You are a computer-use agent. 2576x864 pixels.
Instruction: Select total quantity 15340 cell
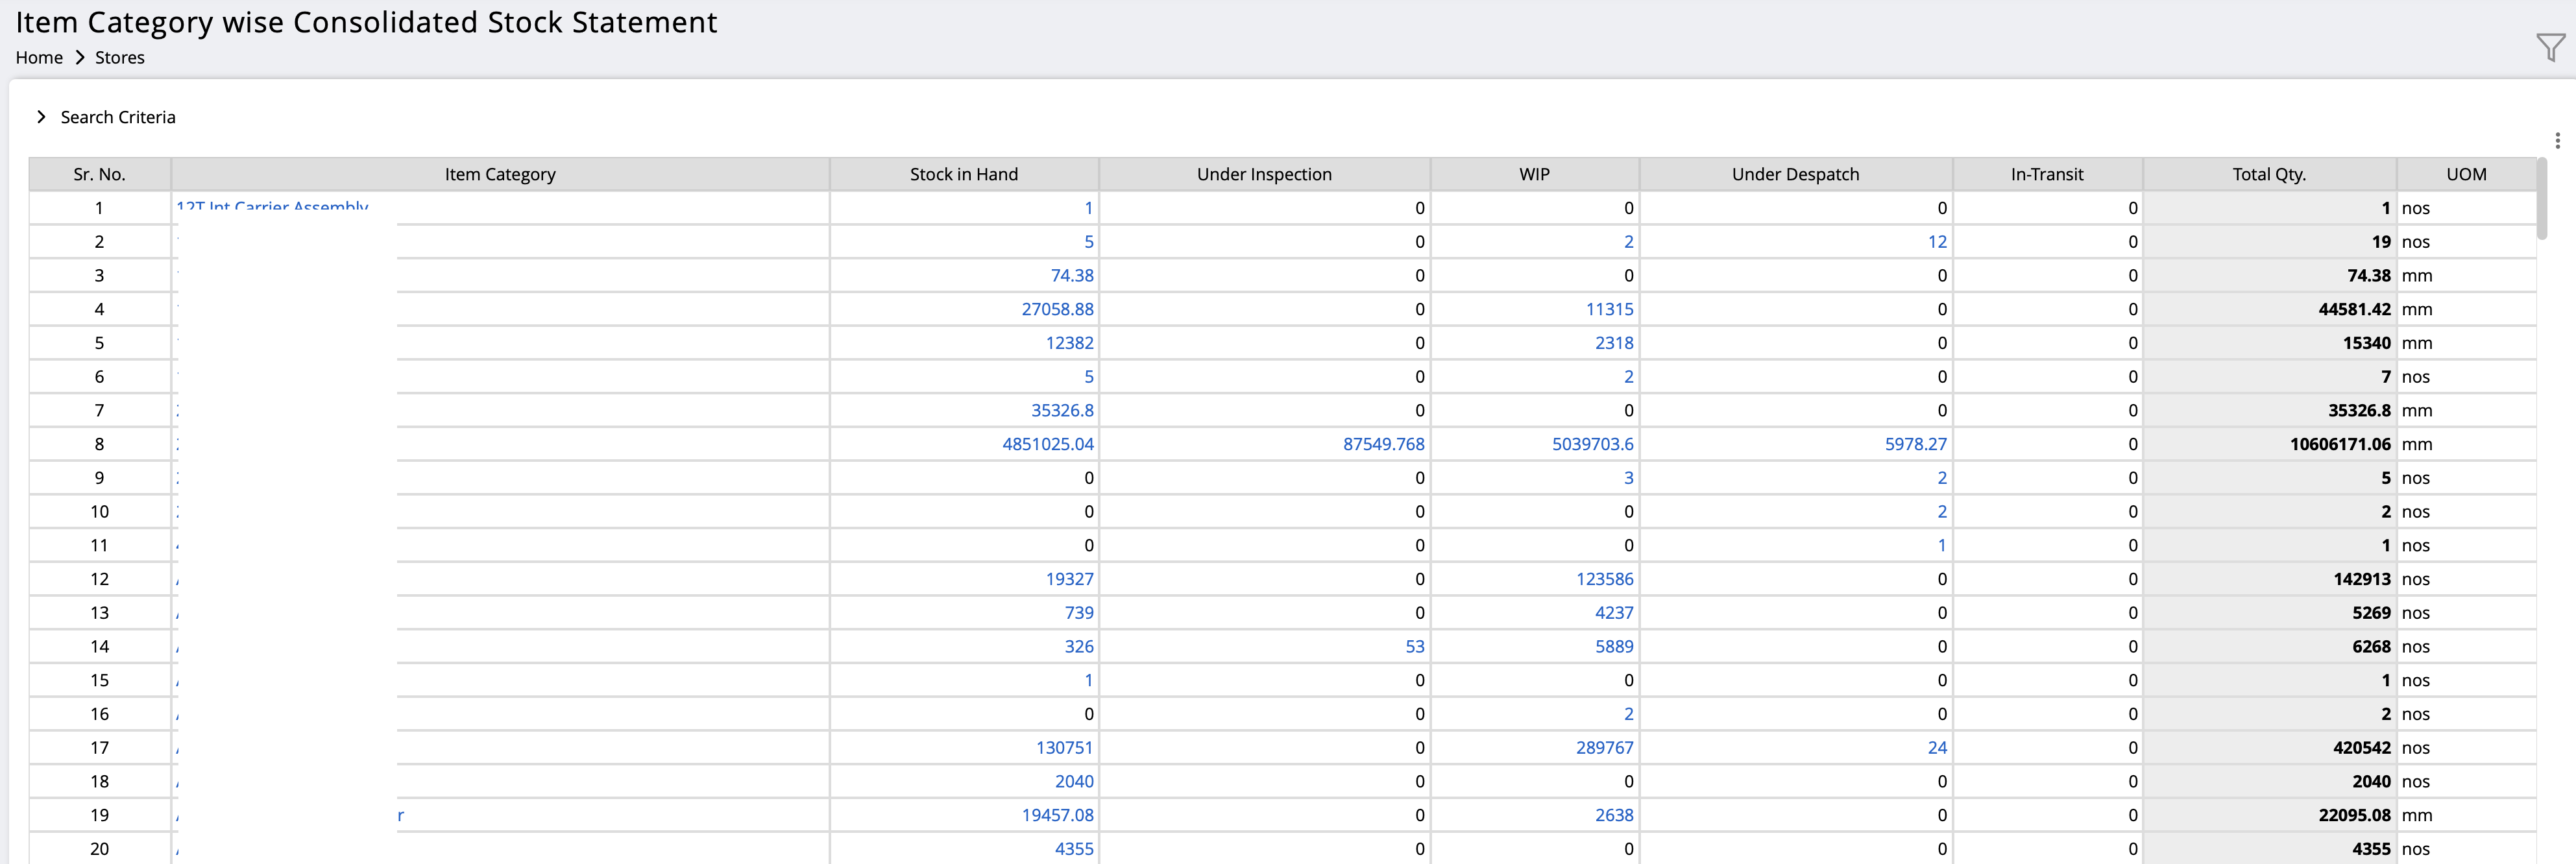click(x=2269, y=343)
